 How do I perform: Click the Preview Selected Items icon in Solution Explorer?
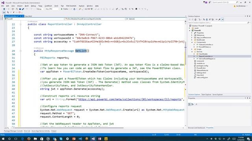tap(222, 20)
